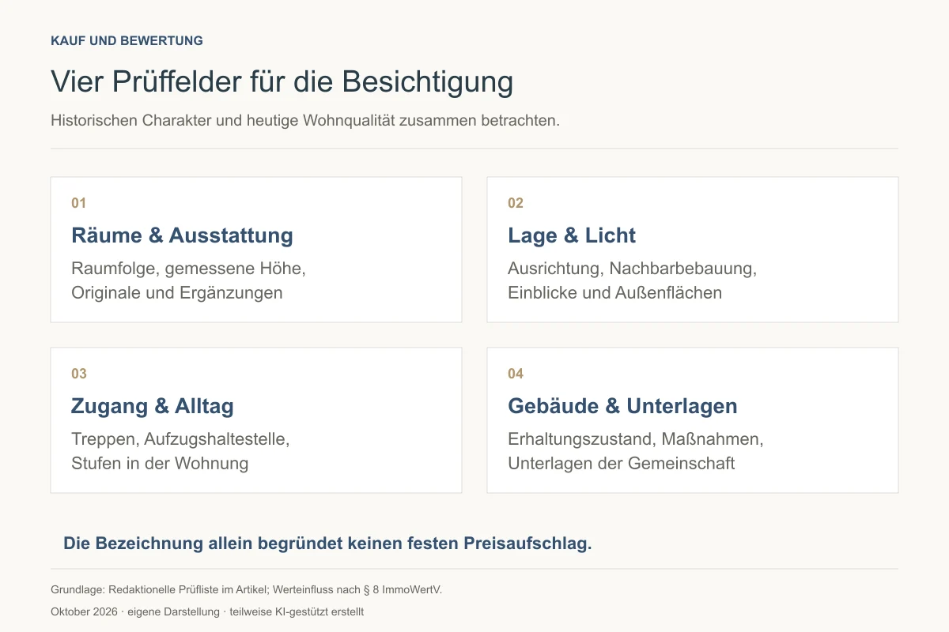Click the 'KAUF UND BEWERTUNG' label
This screenshot has width=949, height=632.
click(127, 40)
